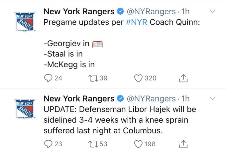The image size is (226, 150).
Task: Share the Pregame updates tweet
Action: click(x=183, y=78)
